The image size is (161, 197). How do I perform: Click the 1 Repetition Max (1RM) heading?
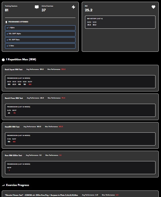pos(21,59)
